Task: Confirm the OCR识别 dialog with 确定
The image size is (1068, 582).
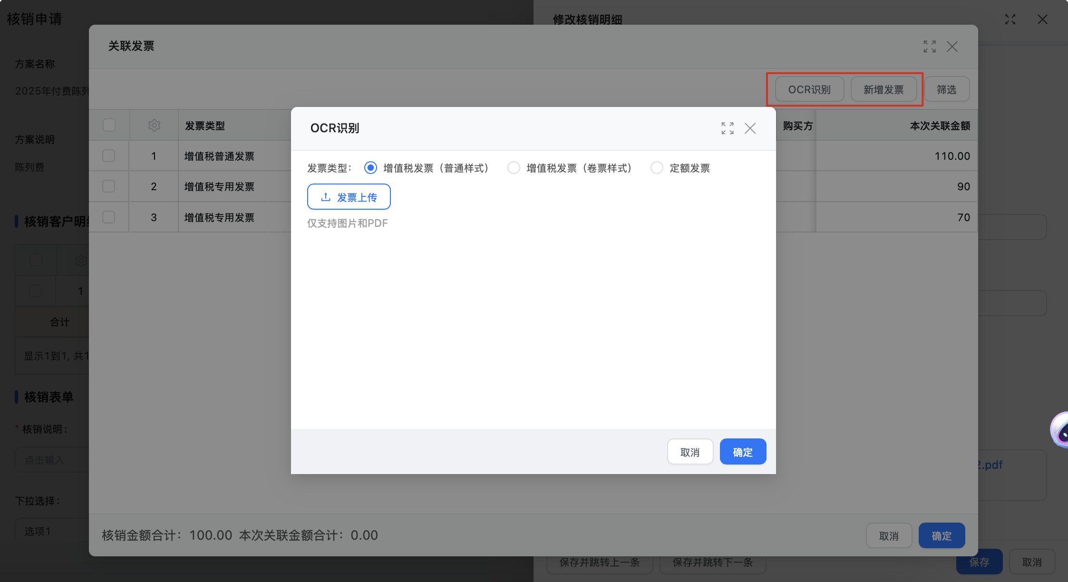Action: point(742,452)
